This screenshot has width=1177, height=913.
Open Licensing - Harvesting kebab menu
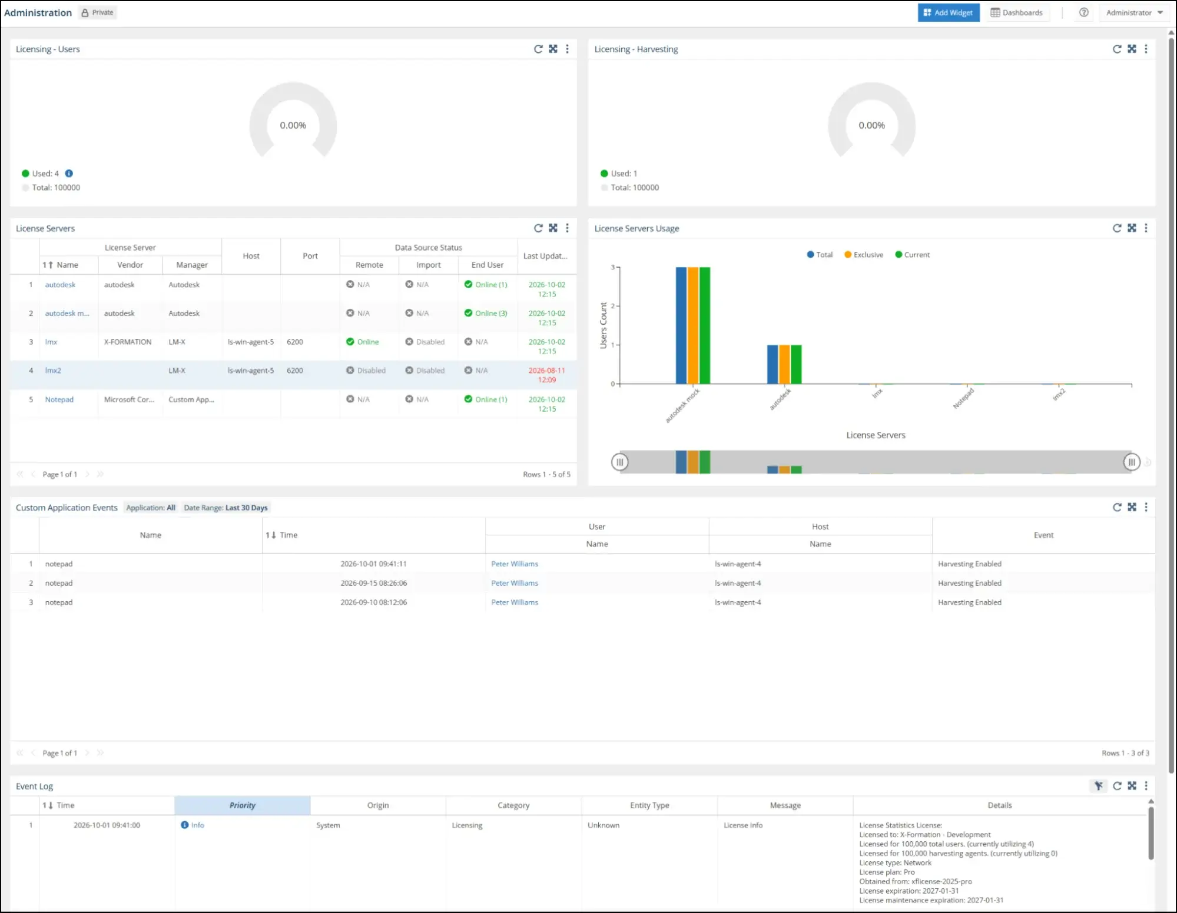[x=1146, y=49]
